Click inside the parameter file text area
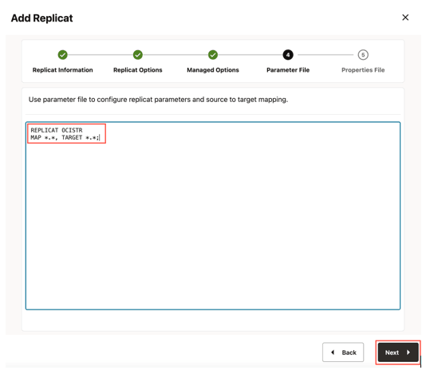The width and height of the screenshot is (430, 370). click(x=213, y=215)
